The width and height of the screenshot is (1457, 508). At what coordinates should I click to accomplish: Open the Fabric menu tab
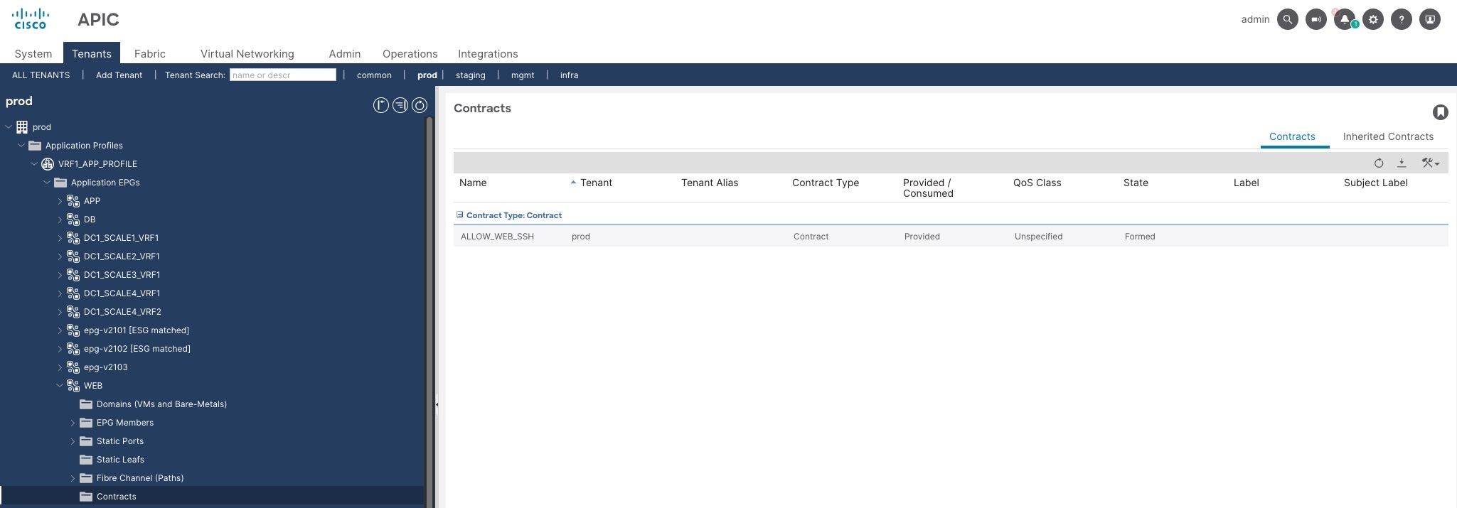149,53
